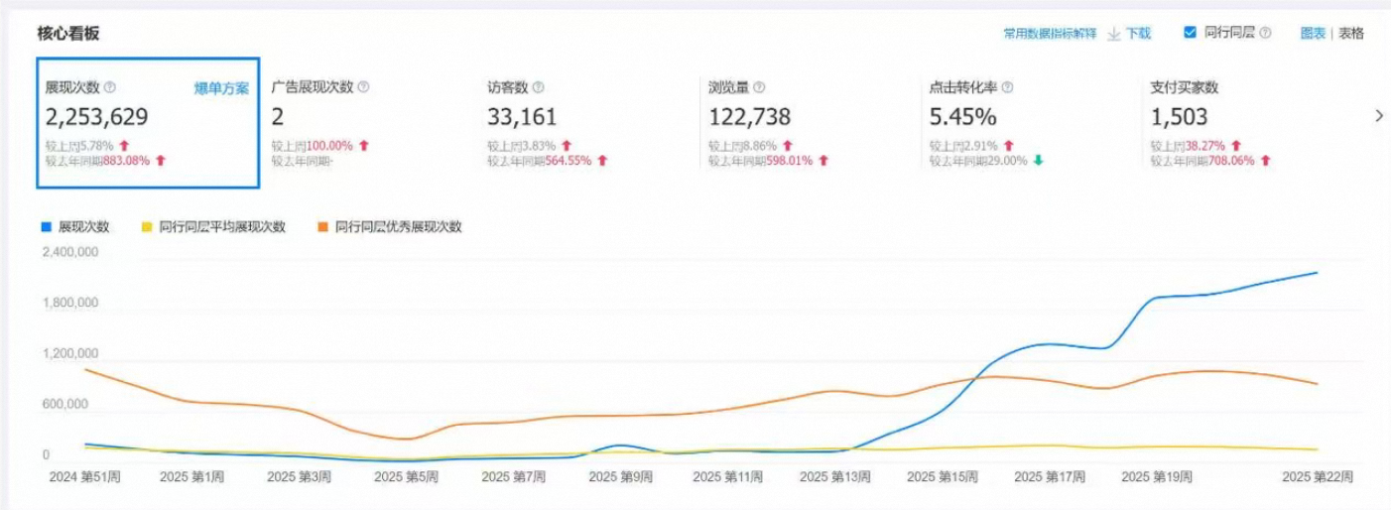
Task: Uncheck the 同行同层 checkbox
Action: click(x=1190, y=33)
